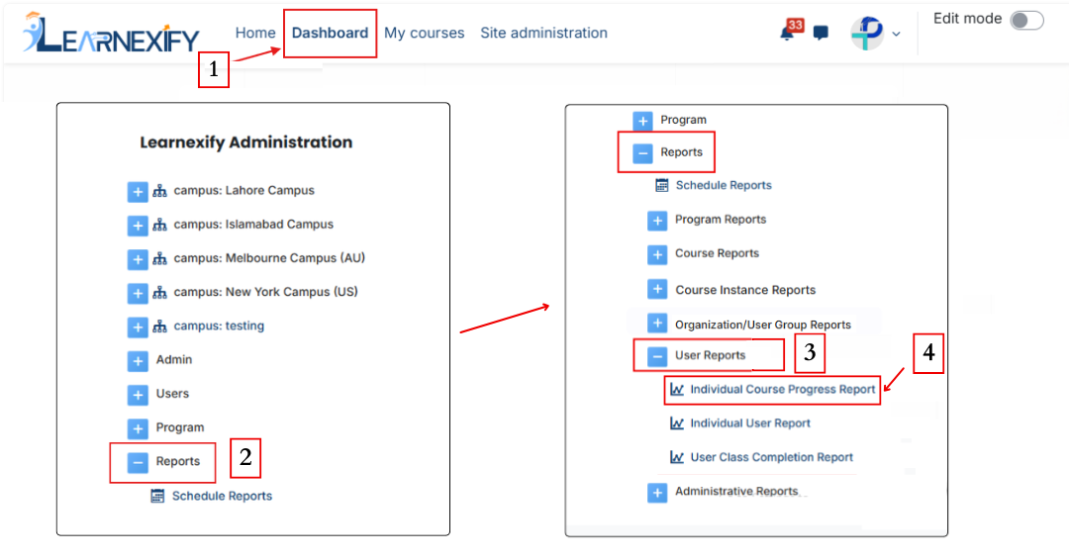Open Individual User Report link
This screenshot has width=1069, height=560.
[x=750, y=423]
